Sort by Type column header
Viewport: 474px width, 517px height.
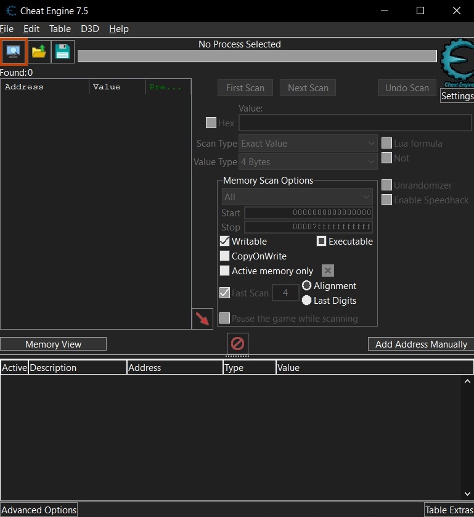click(x=250, y=368)
